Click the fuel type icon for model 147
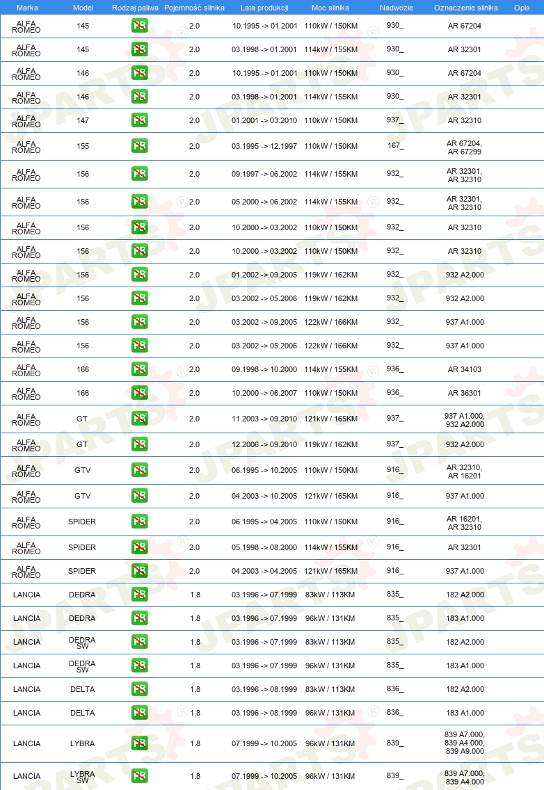The height and width of the screenshot is (790, 544). (140, 120)
